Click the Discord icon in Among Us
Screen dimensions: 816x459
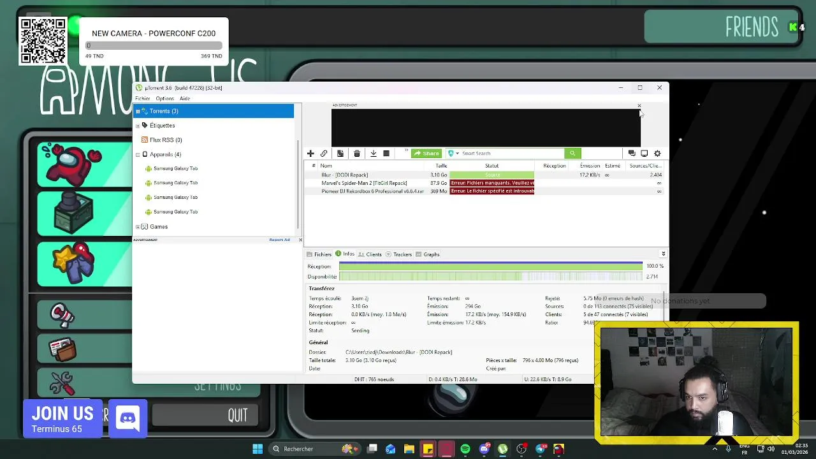click(128, 419)
